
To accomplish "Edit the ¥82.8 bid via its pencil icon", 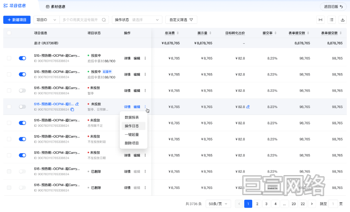I will click(248, 107).
